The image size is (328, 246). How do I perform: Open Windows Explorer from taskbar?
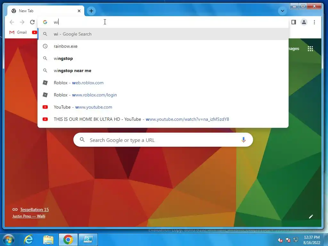point(48,240)
